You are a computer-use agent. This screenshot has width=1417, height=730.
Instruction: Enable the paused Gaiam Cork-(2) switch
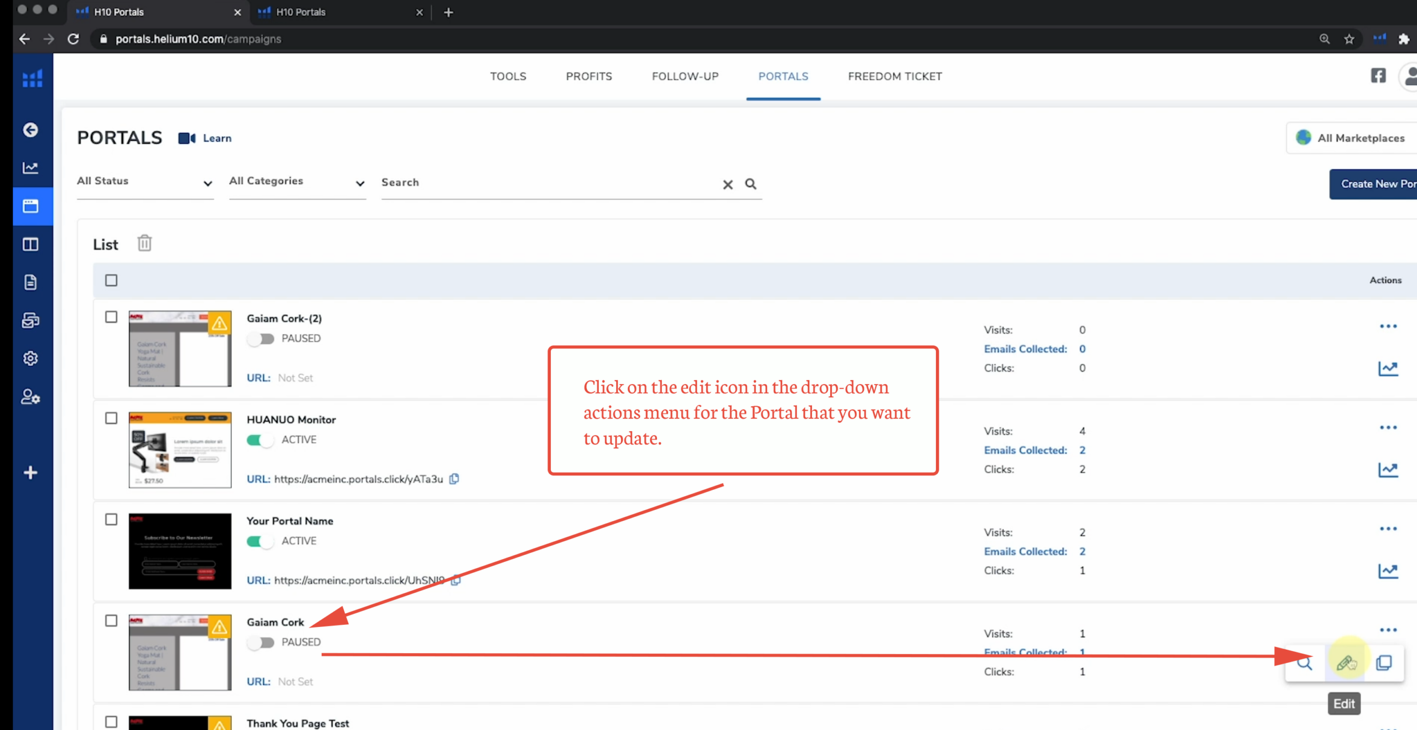(260, 339)
